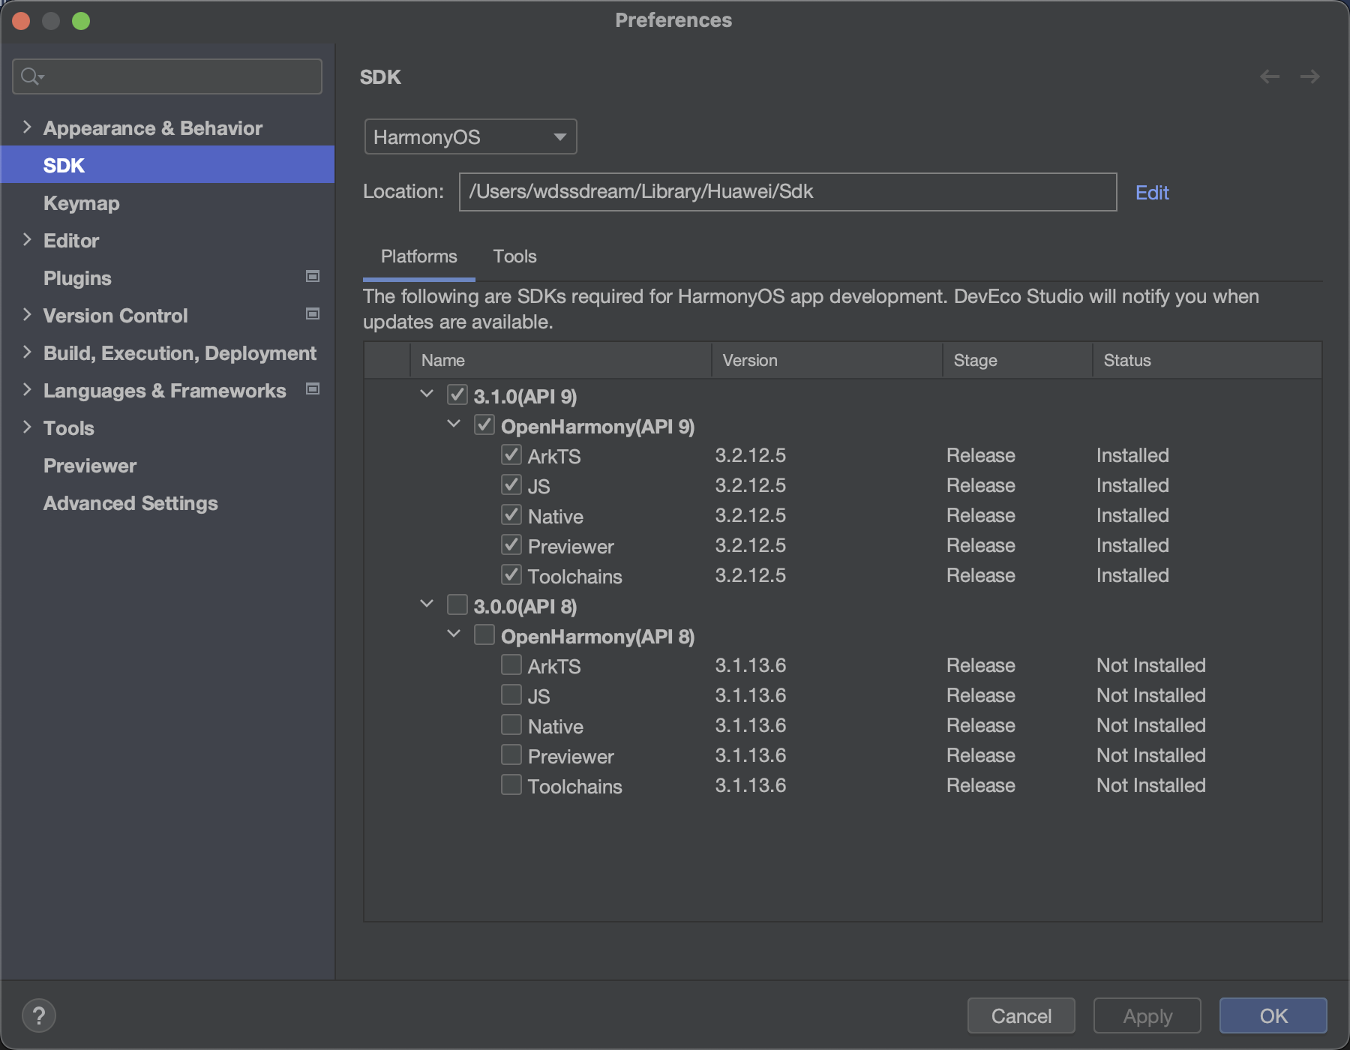1350x1050 pixels.
Task: Check JS 3.1.13.6 checkbox
Action: point(511,694)
